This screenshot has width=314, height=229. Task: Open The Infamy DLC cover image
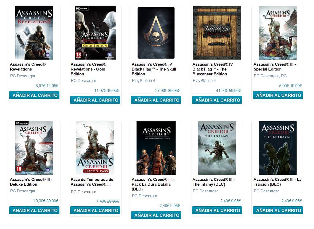(x=217, y=148)
